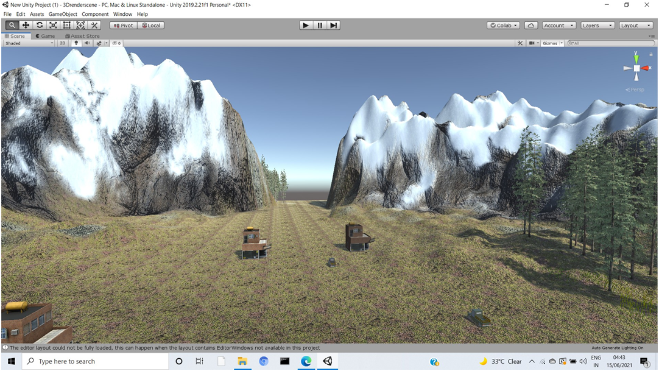The image size is (659, 371).
Task: Select the Move tool
Action: point(25,25)
